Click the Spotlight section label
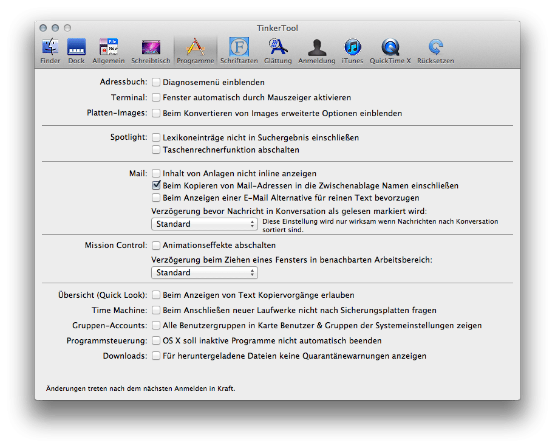The width and height of the screenshot is (555, 448). tap(129, 137)
